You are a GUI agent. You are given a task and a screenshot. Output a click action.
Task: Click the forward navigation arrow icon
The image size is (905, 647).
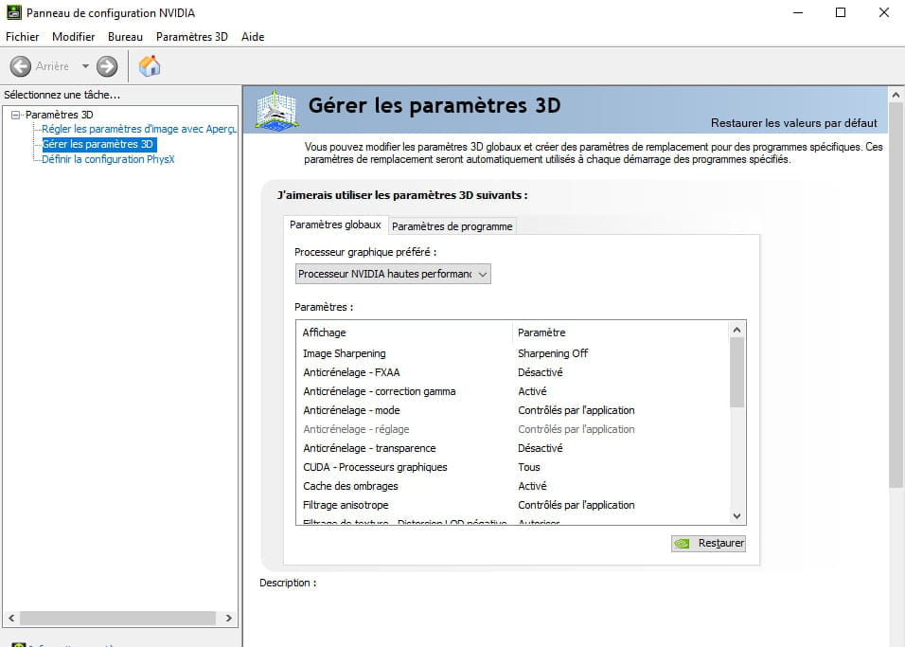tap(107, 66)
